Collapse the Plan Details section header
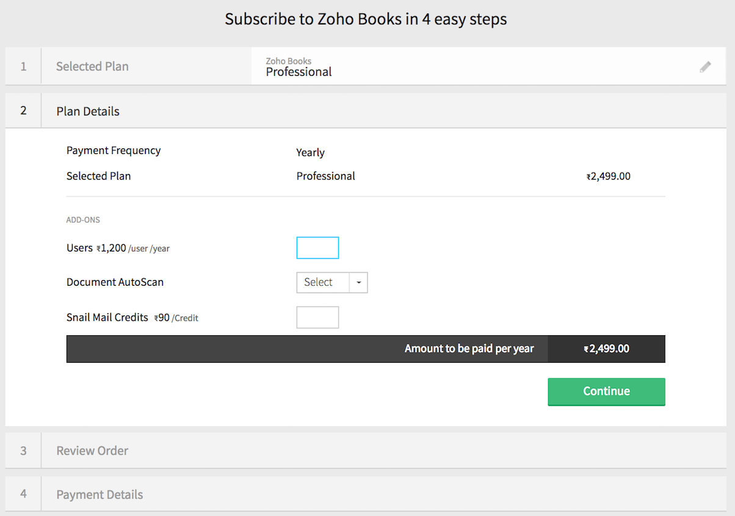 [88, 111]
